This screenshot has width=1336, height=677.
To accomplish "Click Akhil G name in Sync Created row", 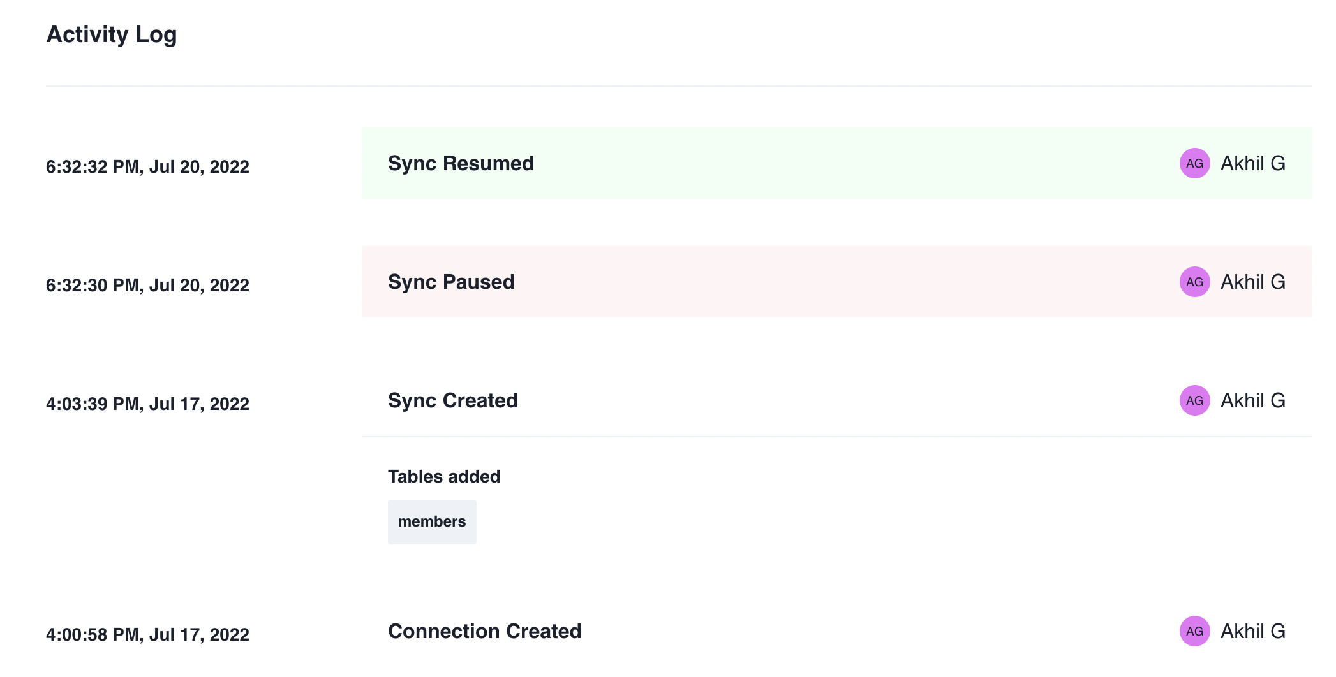I will (1252, 400).
